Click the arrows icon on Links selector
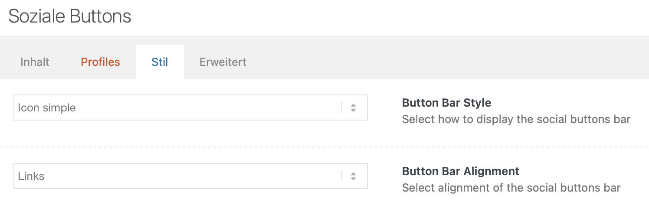 (354, 176)
